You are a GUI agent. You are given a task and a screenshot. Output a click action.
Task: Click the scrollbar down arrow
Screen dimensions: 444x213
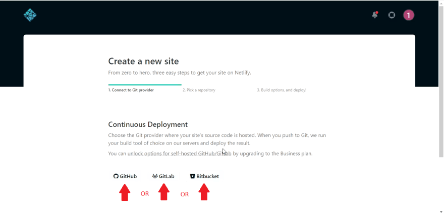pyautogui.click(x=441, y=211)
